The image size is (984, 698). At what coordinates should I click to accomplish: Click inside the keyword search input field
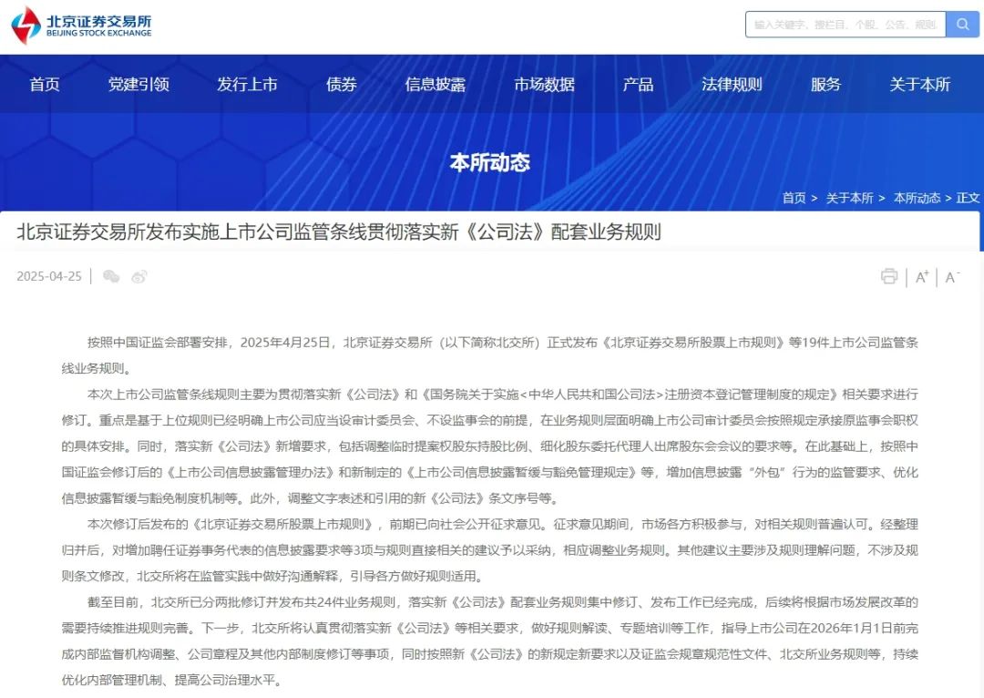[843, 25]
